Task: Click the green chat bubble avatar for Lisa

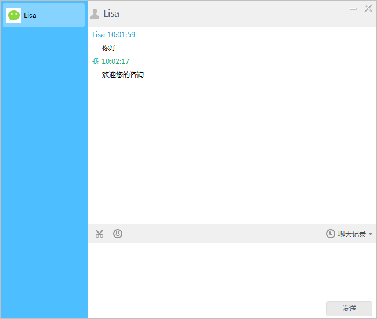Action: (14, 16)
